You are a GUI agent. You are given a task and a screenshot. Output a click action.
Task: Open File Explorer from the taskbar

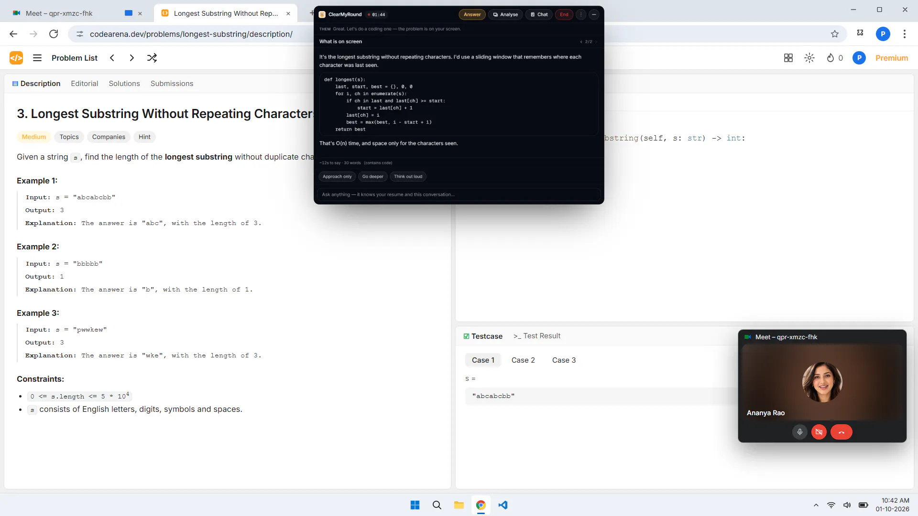(x=459, y=505)
